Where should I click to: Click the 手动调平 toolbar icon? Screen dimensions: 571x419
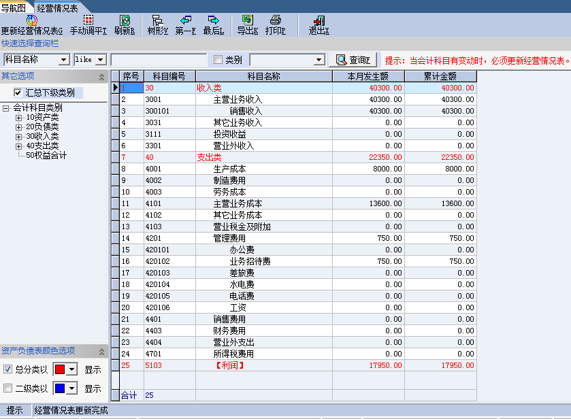pos(88,20)
